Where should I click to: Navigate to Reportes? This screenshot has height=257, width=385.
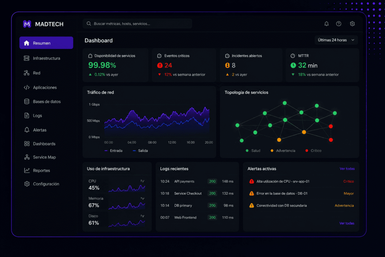click(x=46, y=170)
